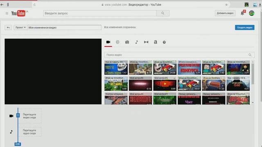Image resolution: width=262 pixels, height=147 pixels.
Task: Open the Creative Commons videos tab
Action: [x=117, y=42]
